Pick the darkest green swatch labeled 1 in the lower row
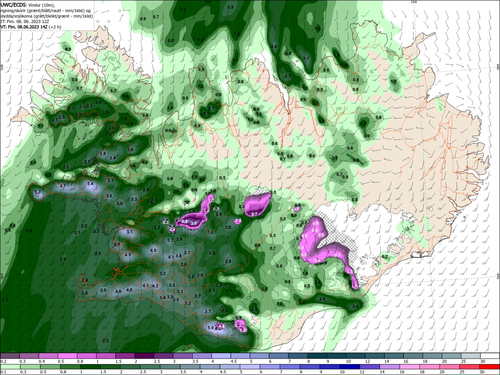The width and height of the screenshot is (500, 375). (90, 367)
